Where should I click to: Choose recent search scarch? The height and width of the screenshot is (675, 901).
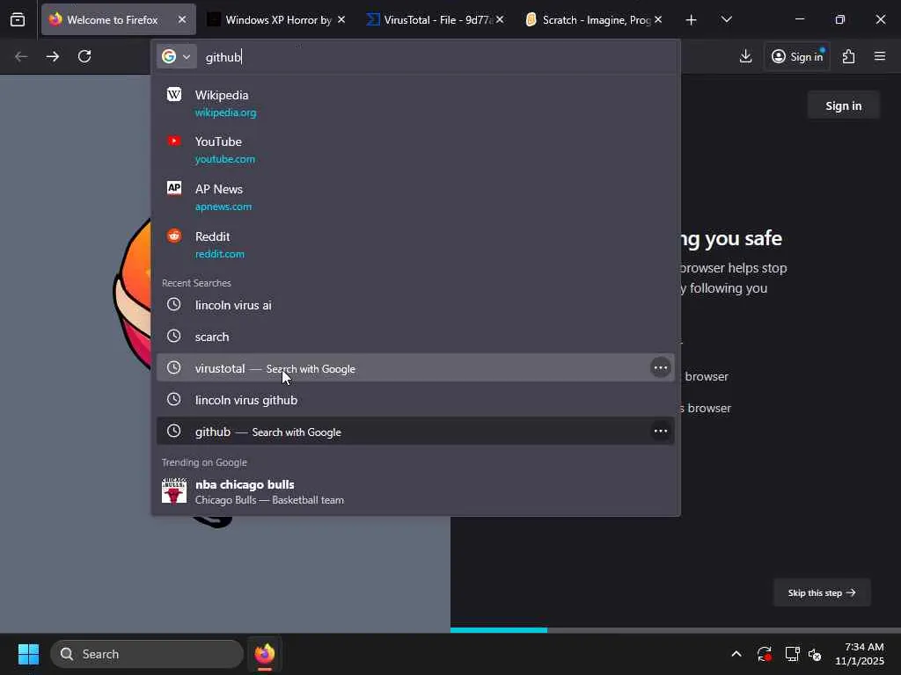pyautogui.click(x=415, y=337)
